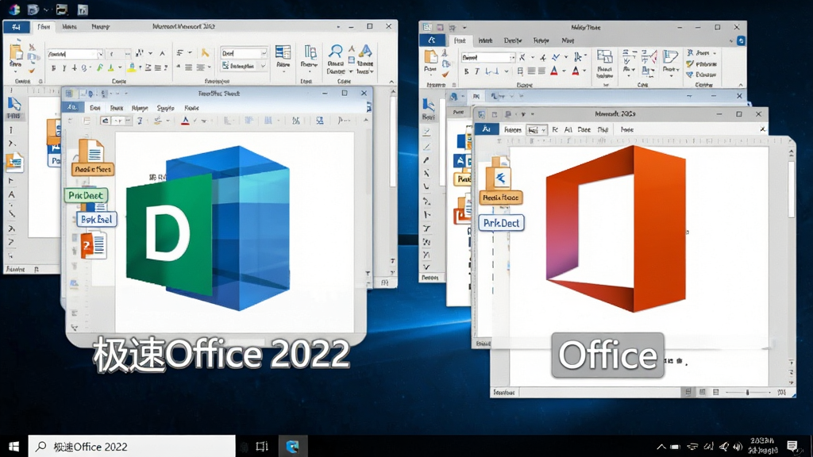This screenshot has width=813, height=457.
Task: Expand the font name dropdown in back-right window
Action: click(x=512, y=57)
